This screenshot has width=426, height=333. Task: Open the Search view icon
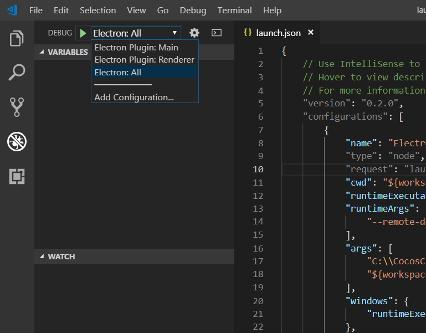point(17,72)
